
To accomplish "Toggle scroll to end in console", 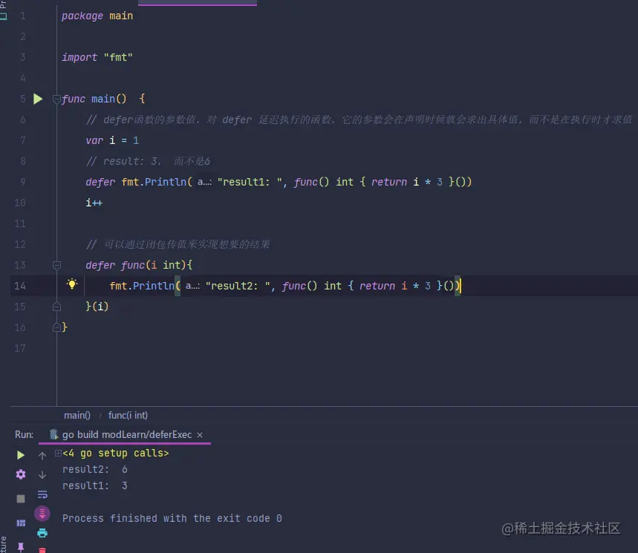I will (x=42, y=514).
